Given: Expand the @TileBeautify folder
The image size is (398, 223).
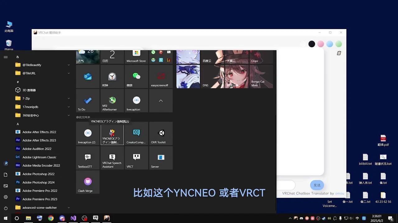Looking at the screenshot, I should pos(68,65).
